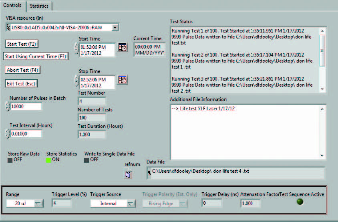Image resolution: width=338 pixels, height=222 pixels.
Task: Select the Controls tab
Action: pyautogui.click(x=12, y=5)
